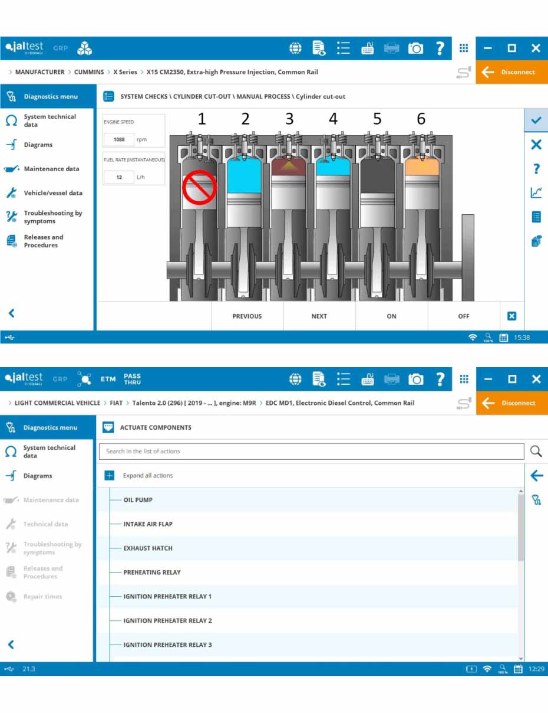Expand all actions with the plus icon

[x=110, y=475]
